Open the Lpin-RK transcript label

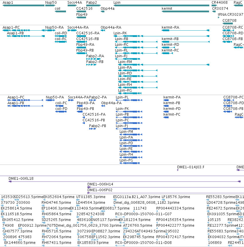tap(120, 33)
